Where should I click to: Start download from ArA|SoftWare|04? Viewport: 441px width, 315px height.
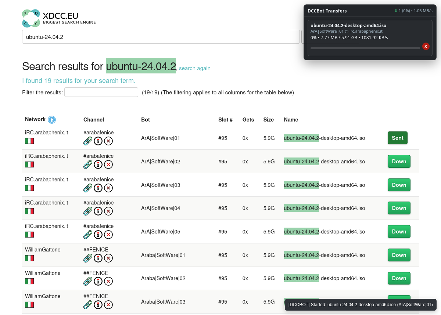399,208
